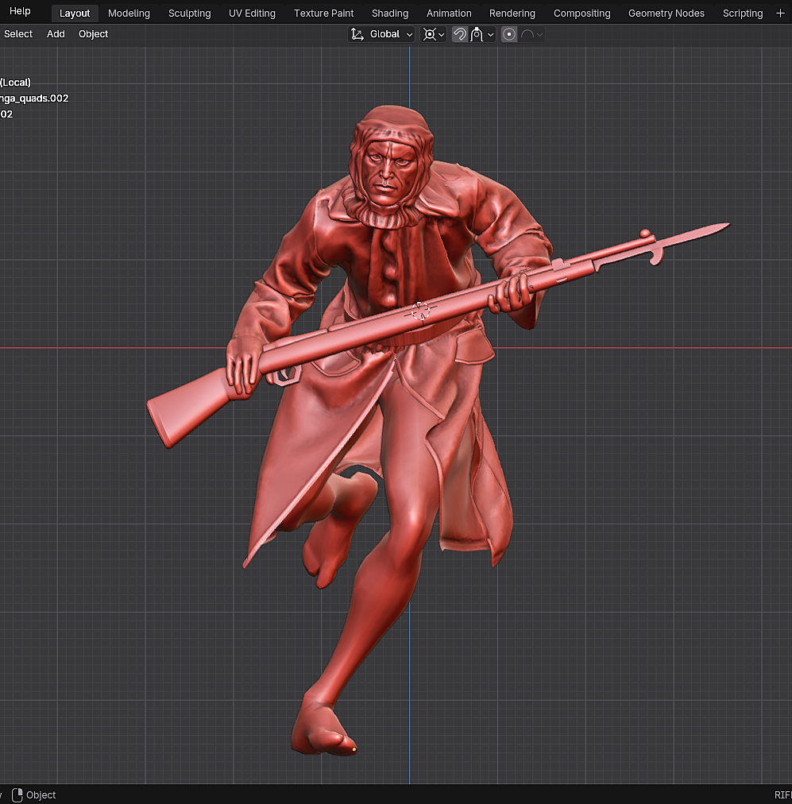Click the "Object" label in the status bar

pos(41,794)
